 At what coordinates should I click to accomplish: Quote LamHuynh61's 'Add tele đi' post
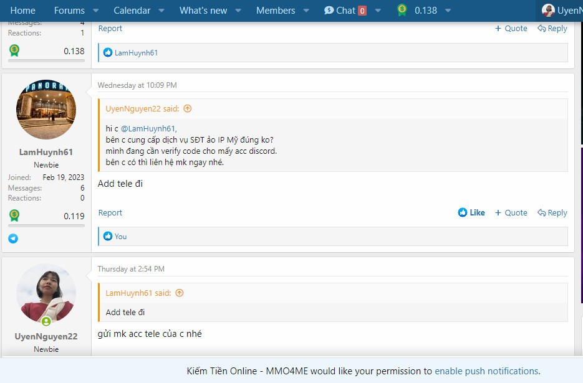coord(511,212)
